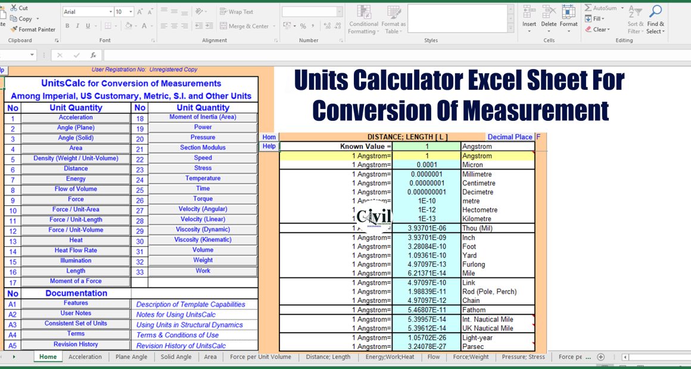Switch to the Energy;Work;Heat sheet tab
The height and width of the screenshot is (369, 691).
(x=389, y=357)
